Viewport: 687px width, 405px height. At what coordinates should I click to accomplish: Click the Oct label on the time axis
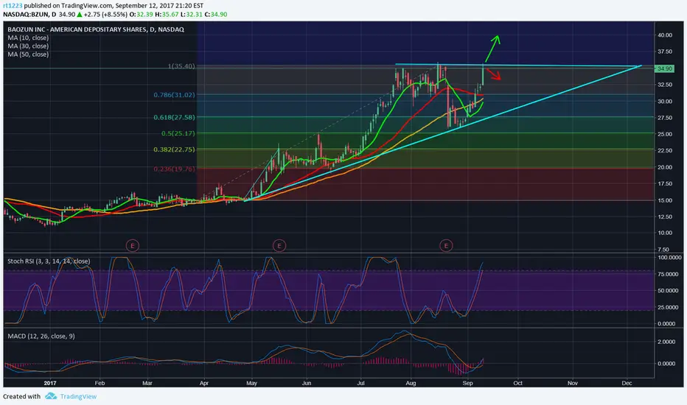tap(518, 383)
